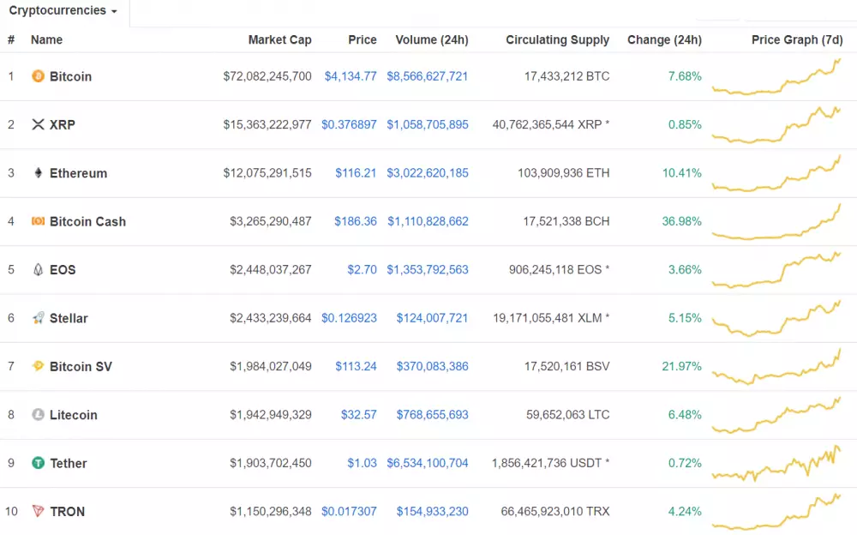Click the Litecoin logo icon
Viewport: 857px width, 535px height.
tap(37, 415)
